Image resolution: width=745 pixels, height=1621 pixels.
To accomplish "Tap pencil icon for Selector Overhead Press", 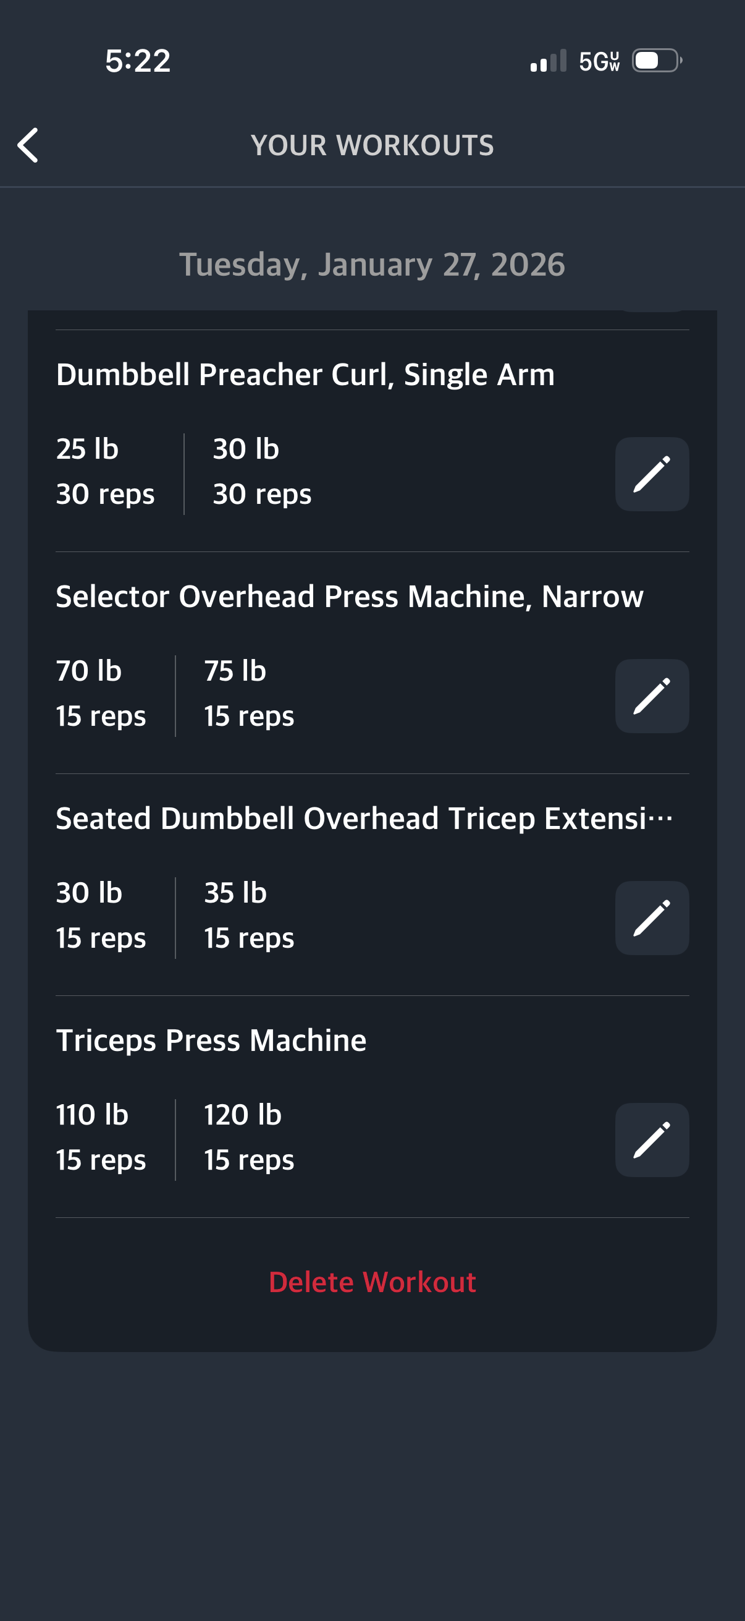I will (651, 696).
